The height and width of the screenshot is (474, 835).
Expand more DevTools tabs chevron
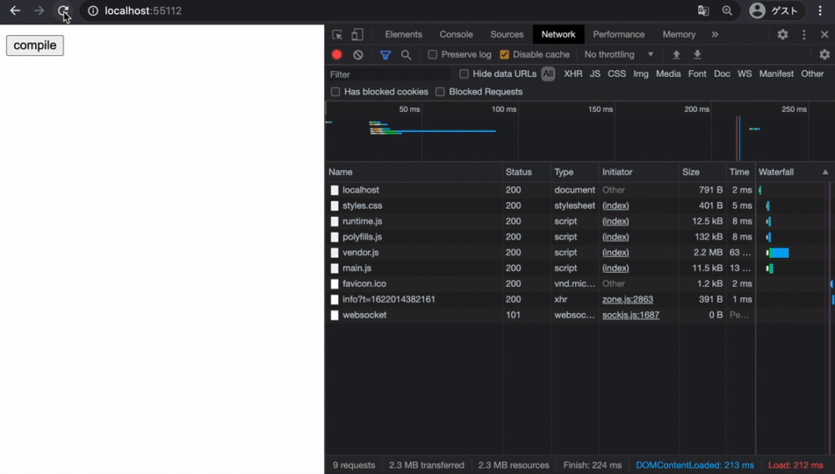(x=715, y=35)
